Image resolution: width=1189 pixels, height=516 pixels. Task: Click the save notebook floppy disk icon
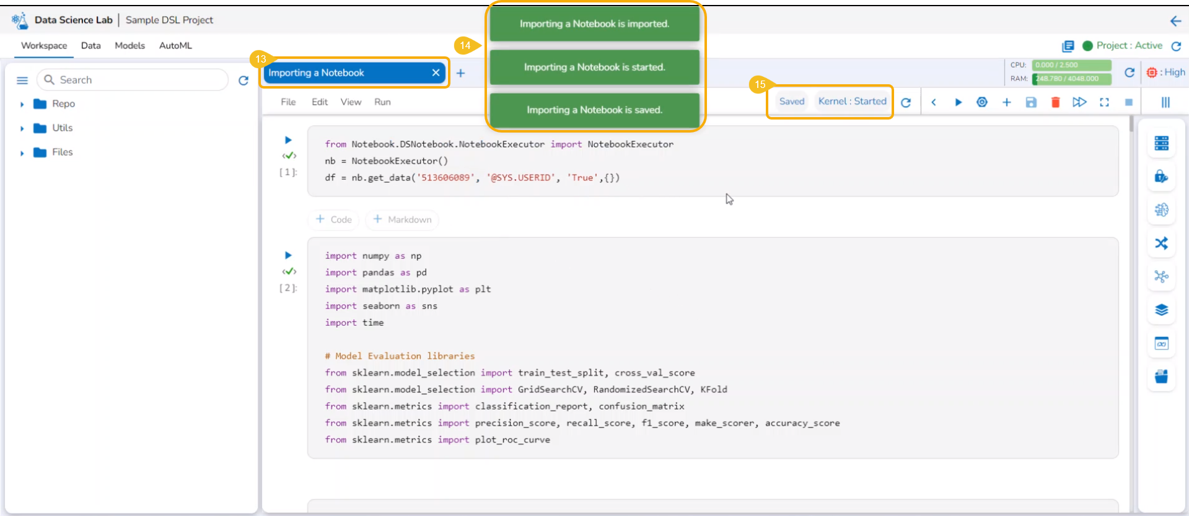click(x=1031, y=102)
